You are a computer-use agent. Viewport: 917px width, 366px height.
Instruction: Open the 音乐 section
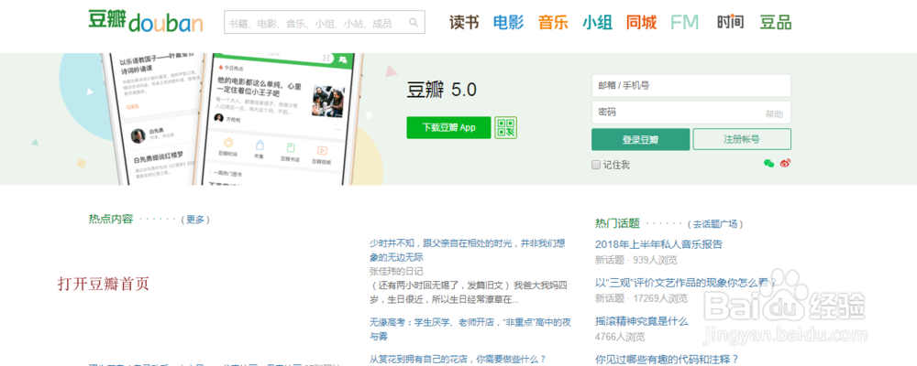(553, 22)
